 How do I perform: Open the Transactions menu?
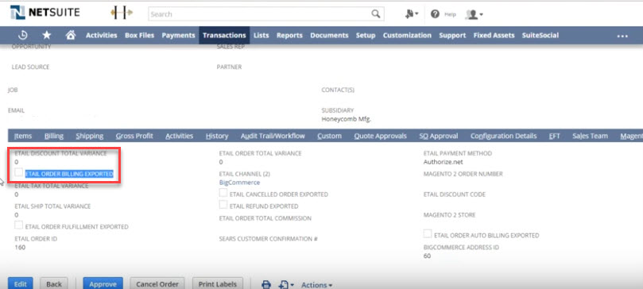pyautogui.click(x=224, y=36)
